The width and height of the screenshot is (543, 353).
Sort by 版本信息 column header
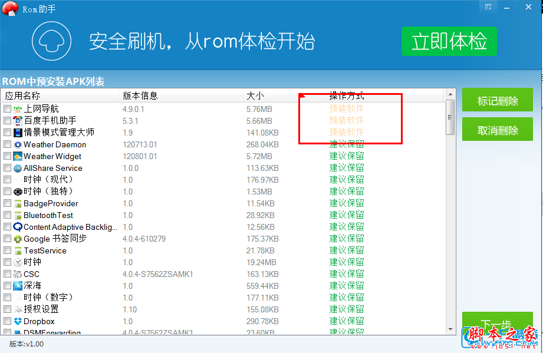[180, 95]
